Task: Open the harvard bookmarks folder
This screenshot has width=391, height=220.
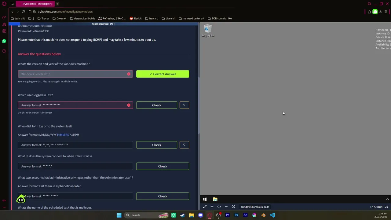Action: tap(152, 18)
